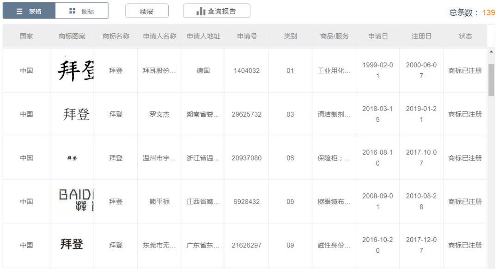Viewport: 499px width, 269px height.
Task: Click the 类别 column header
Action: (290, 36)
